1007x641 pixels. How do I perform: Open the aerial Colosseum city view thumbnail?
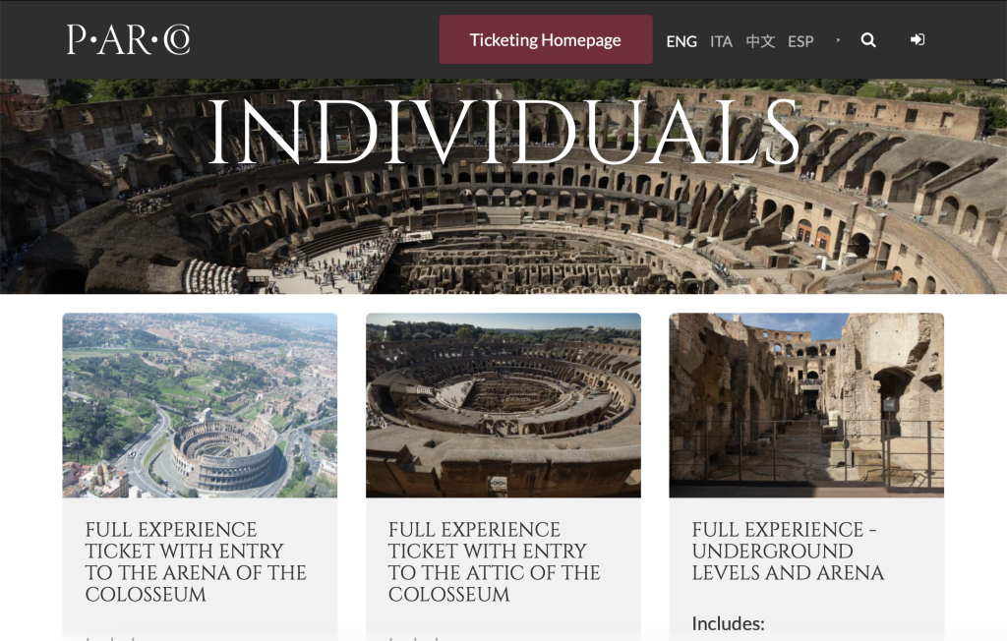pyautogui.click(x=200, y=405)
